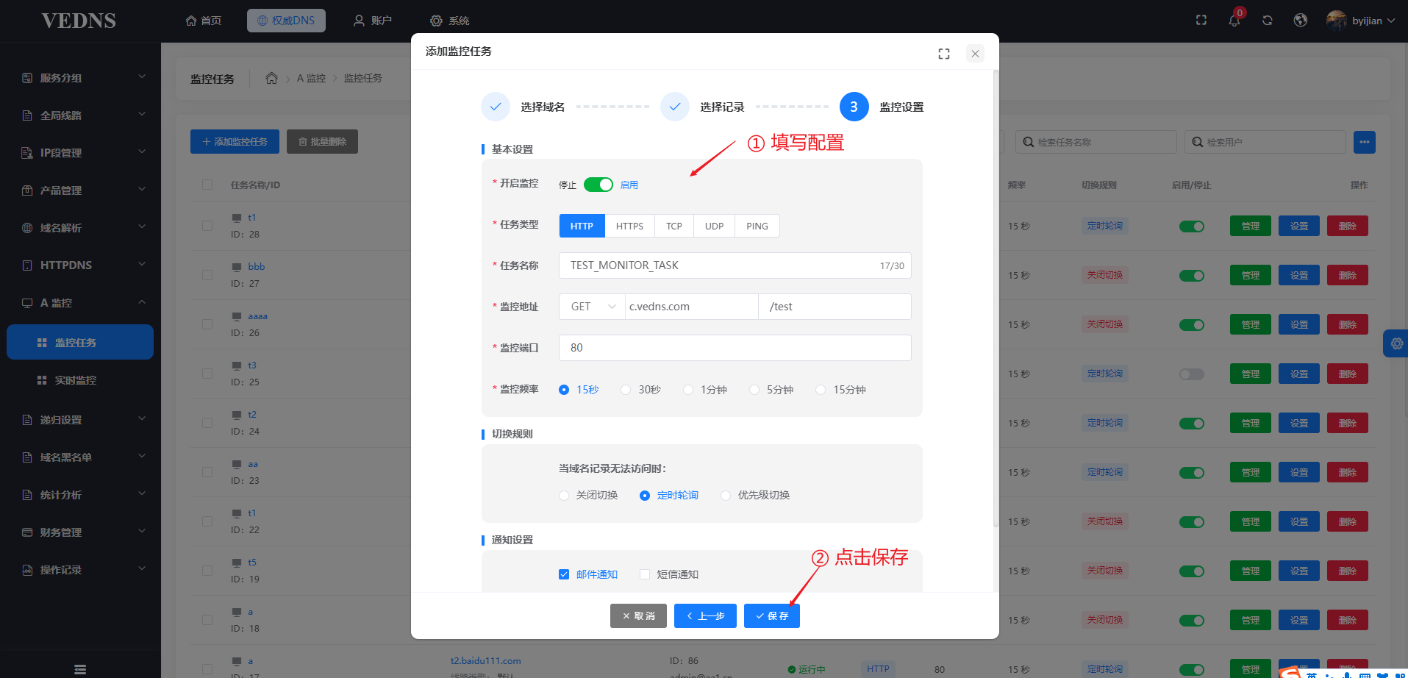Click the 任务名称 input field
Screen dimensions: 1408x678
click(x=735, y=265)
